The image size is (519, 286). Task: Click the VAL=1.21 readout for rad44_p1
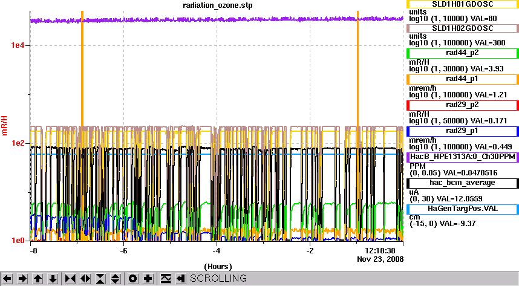(492, 95)
